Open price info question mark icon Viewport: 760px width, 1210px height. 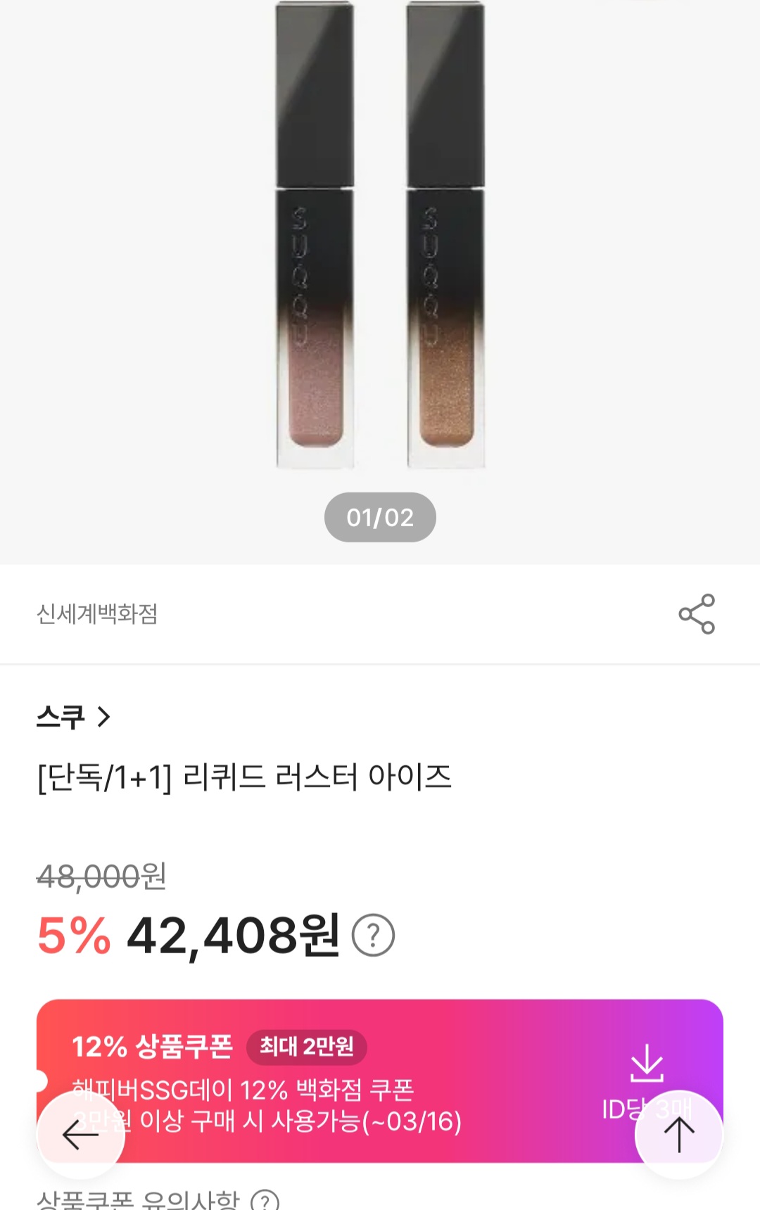[373, 935]
